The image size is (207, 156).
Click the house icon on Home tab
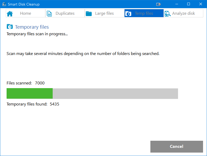click(10, 14)
